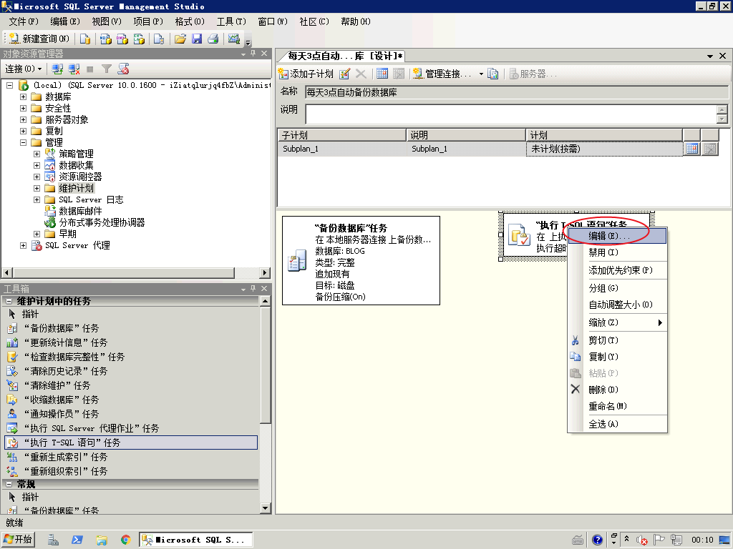This screenshot has height=549, width=733.
Task: Choose 重命名(M) in context menu
Action: [617, 407]
